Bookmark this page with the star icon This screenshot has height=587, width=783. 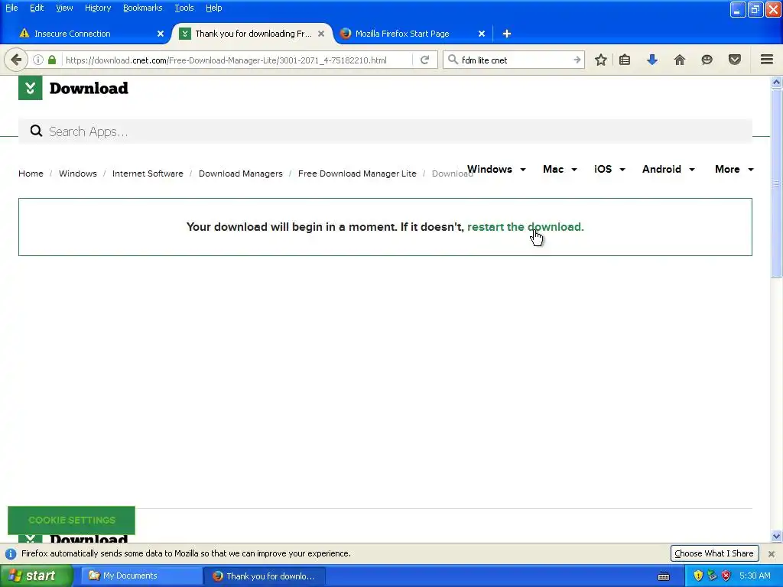coord(601,60)
